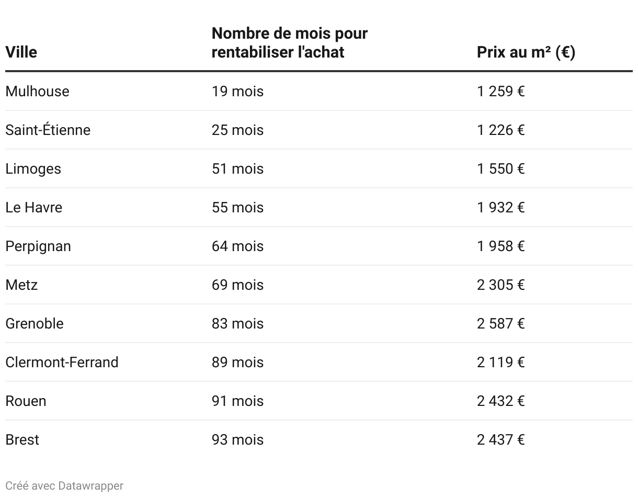The height and width of the screenshot is (498, 638).
Task: Open the Créé avec Datawrapper link
Action: (64, 485)
